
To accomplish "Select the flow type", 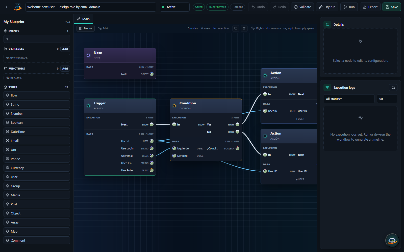I will [37, 95].
